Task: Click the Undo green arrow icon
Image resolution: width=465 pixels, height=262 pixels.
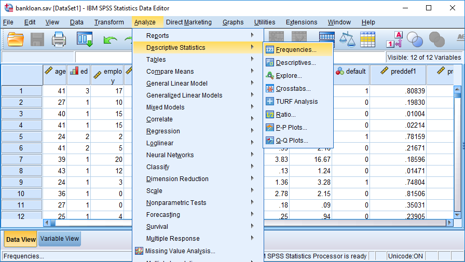Action: [110, 40]
